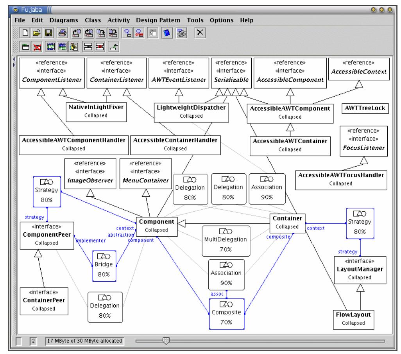Select the MultiDelegation 70% pattern annotation

point(226,241)
